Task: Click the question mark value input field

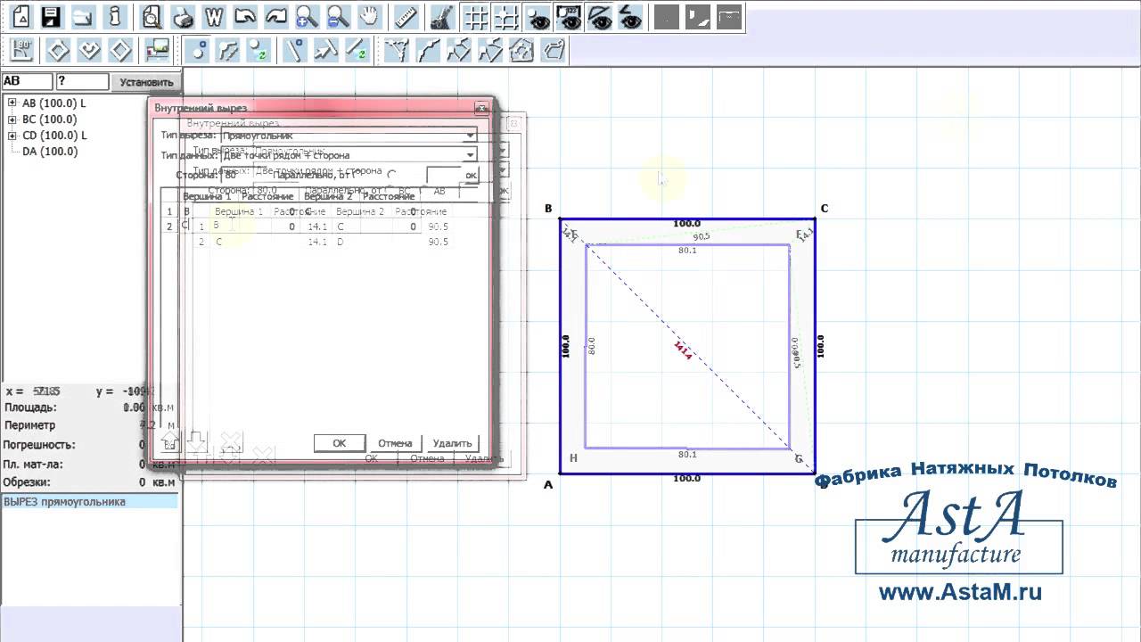Action: 82,81
